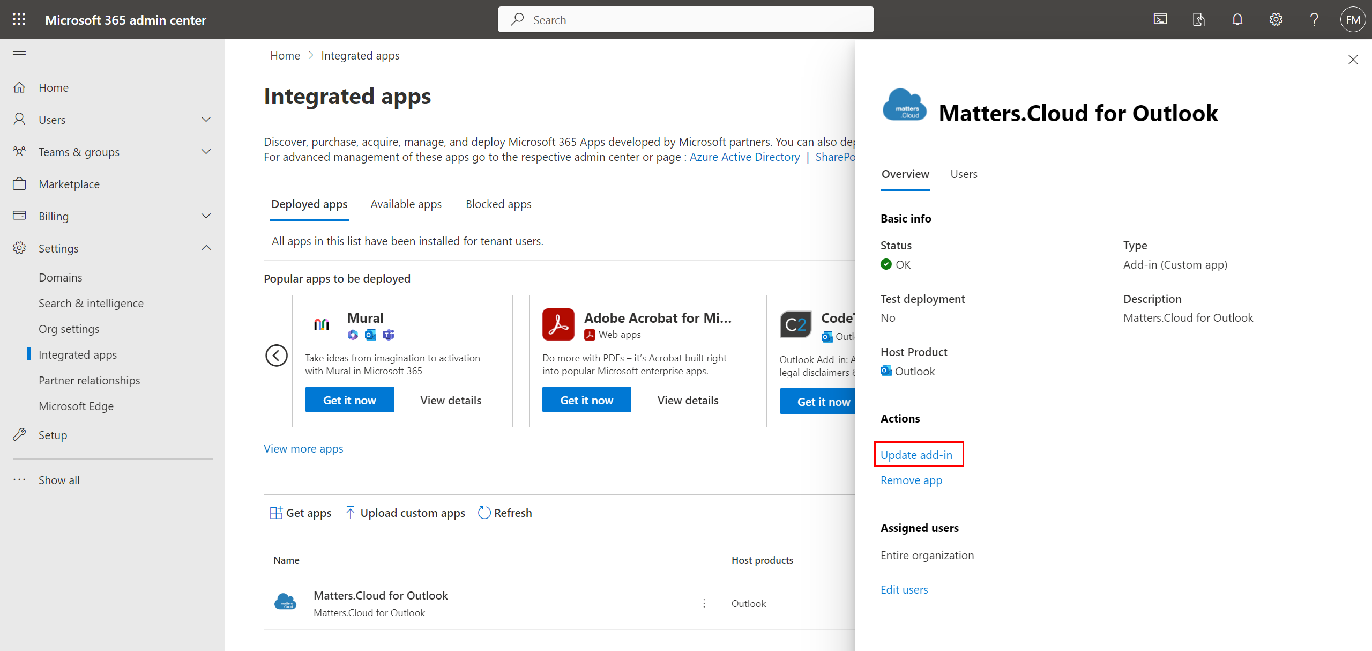This screenshot has width=1372, height=651.
Task: Open more options for Matters.Cloud row
Action: pos(704,603)
